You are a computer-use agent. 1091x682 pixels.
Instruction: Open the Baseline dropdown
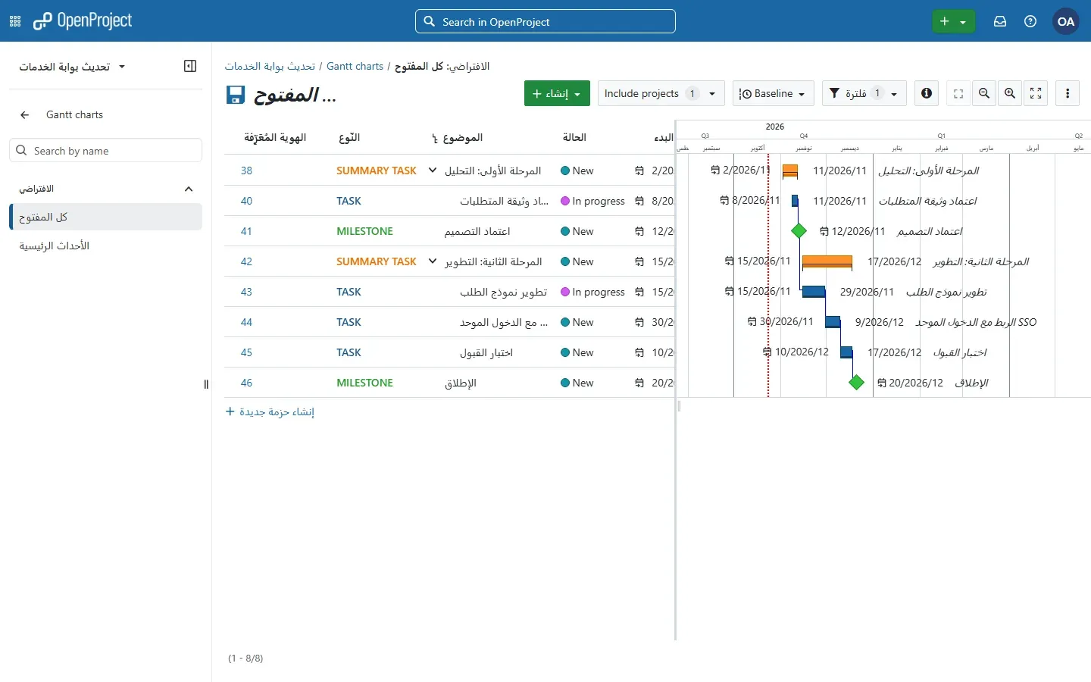pyautogui.click(x=774, y=93)
